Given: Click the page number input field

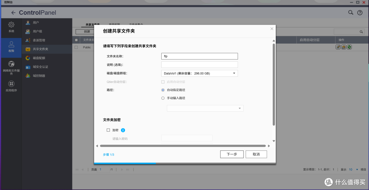Looking at the screenshot, I should tap(103, 169).
